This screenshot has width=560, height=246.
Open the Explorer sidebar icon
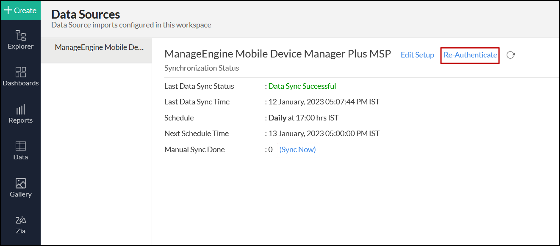pyautogui.click(x=20, y=36)
